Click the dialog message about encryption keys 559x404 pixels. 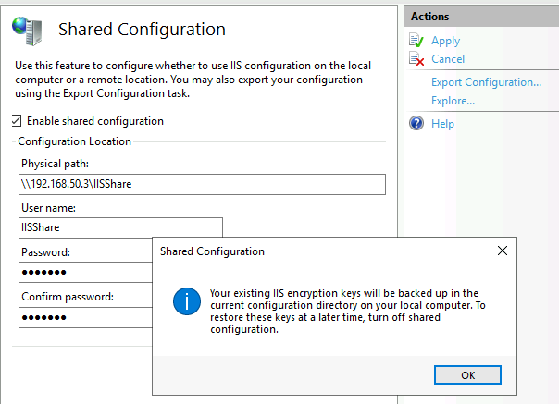tap(348, 311)
